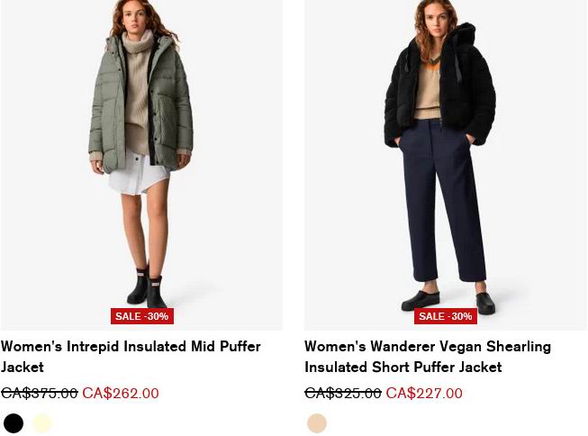This screenshot has height=436, width=588.
Task: Select the black color swatch for Intrepid jacket
Action: tap(14, 423)
